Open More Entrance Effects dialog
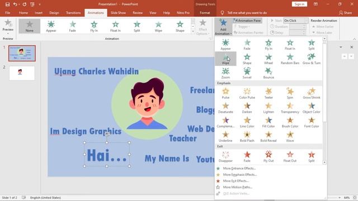Screen dimensions: 358x201 pyautogui.click(x=239, y=169)
